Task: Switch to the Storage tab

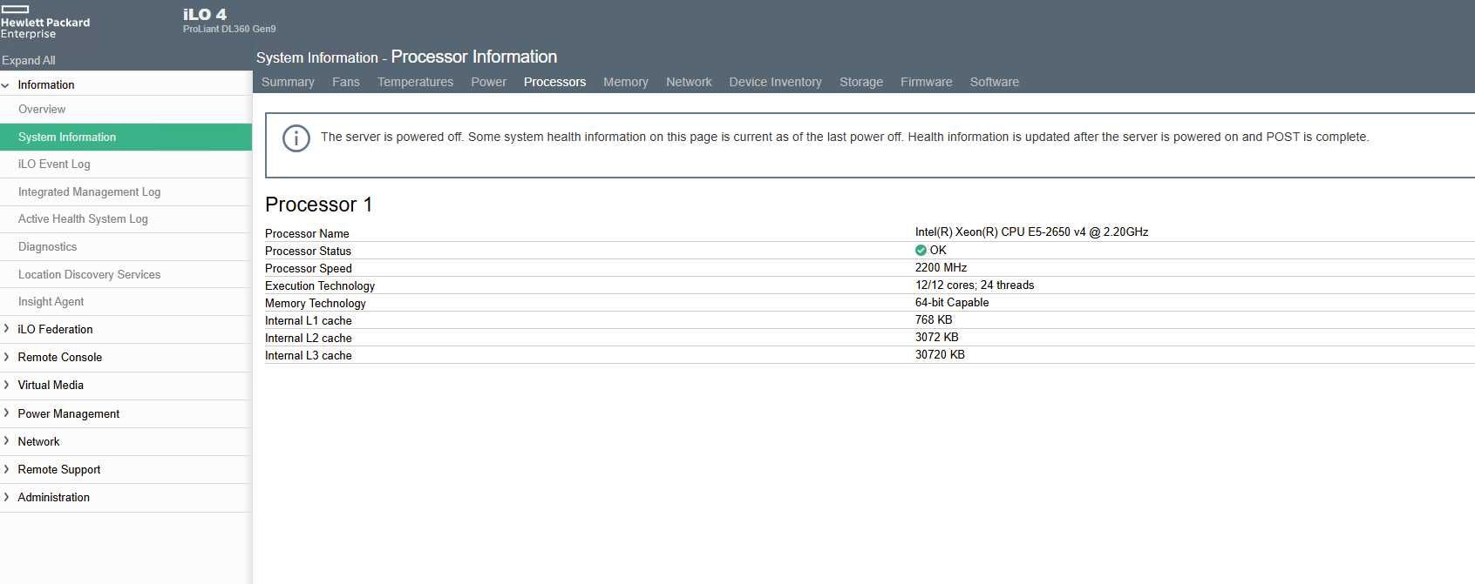Action: tap(861, 82)
